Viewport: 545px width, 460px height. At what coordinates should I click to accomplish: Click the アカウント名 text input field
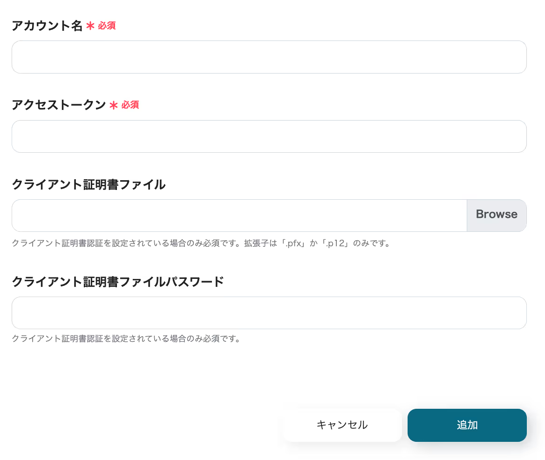(x=269, y=57)
